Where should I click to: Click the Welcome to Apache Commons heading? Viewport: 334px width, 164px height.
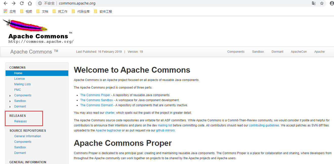[x=132, y=70]
